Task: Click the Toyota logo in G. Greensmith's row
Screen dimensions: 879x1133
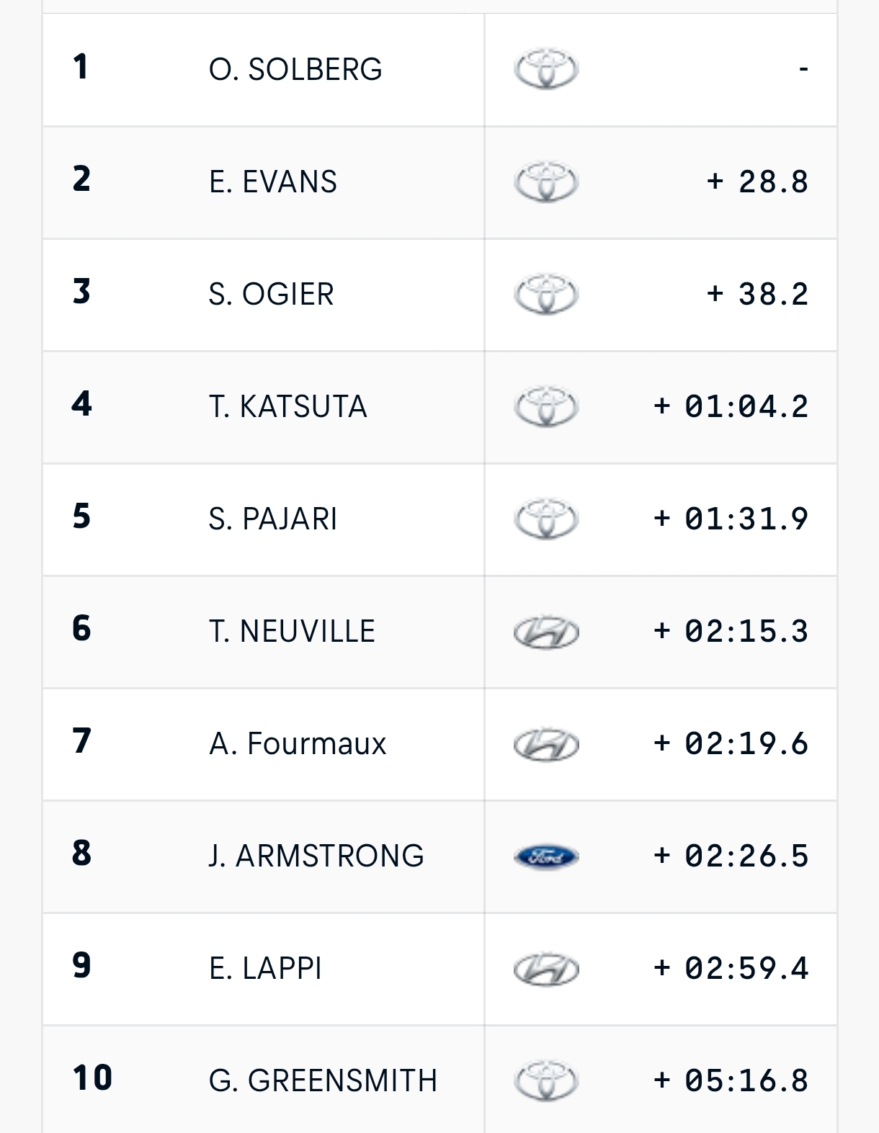Action: pyautogui.click(x=546, y=1080)
